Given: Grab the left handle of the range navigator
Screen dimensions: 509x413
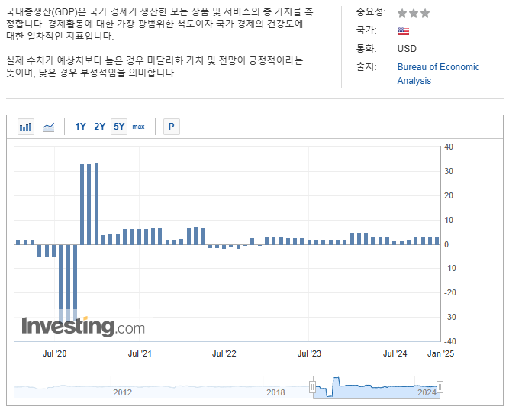Looking at the screenshot, I should (x=312, y=387).
